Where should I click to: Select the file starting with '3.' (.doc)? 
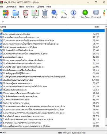[52, 34]
